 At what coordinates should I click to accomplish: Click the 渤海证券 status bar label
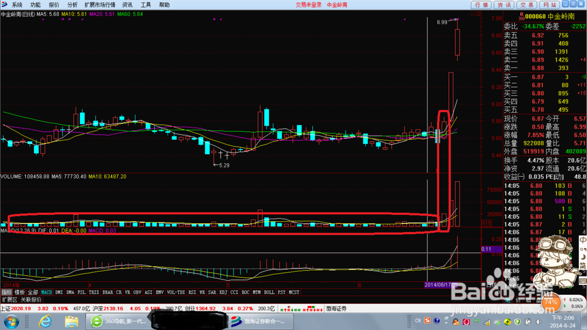336,309
